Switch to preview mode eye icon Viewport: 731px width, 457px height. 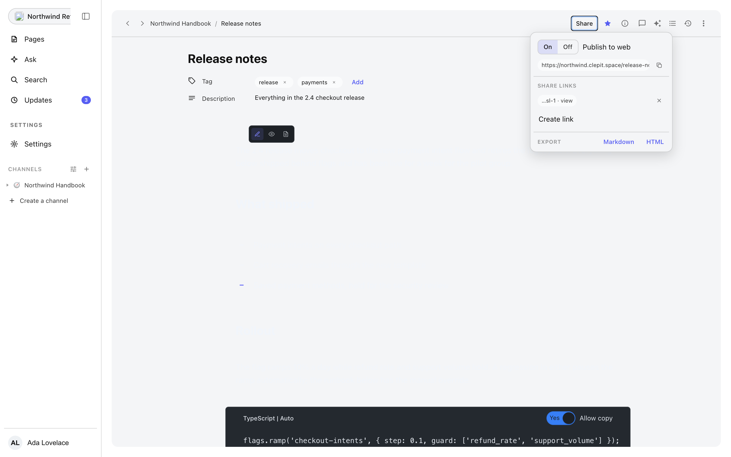coord(272,134)
